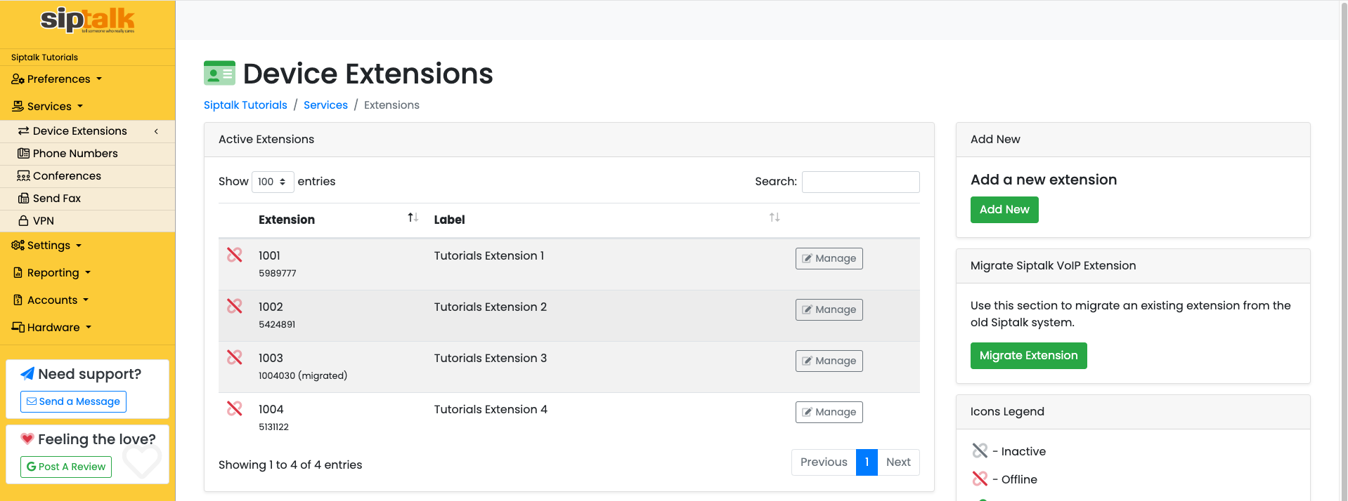The height and width of the screenshot is (501, 1348).
Task: Select page 1 in pagination
Action: point(867,462)
